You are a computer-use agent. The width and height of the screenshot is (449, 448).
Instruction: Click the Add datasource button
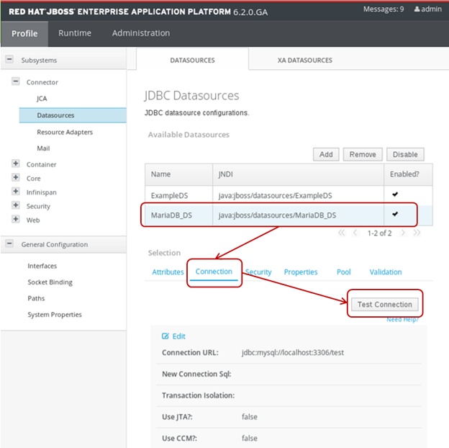[x=326, y=154]
